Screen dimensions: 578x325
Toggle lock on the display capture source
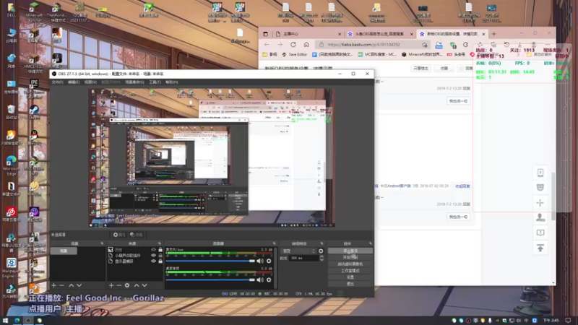(160, 261)
